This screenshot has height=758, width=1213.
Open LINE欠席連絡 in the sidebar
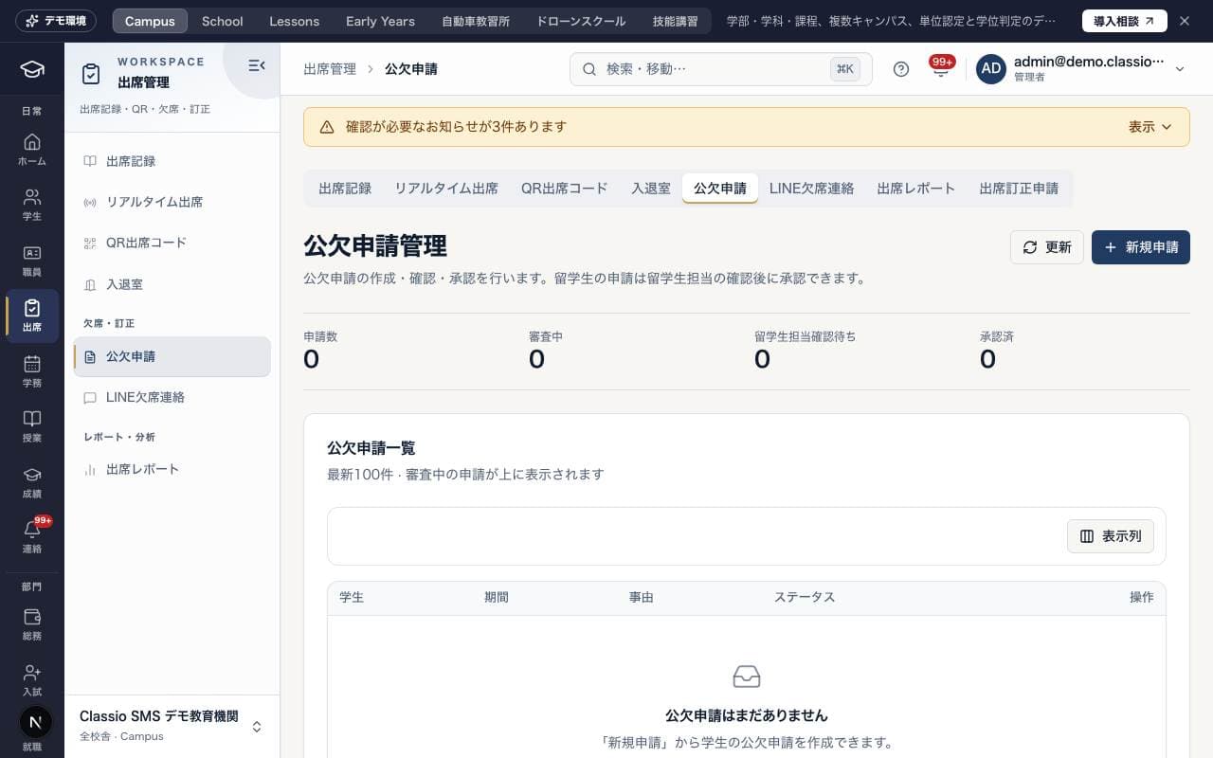point(172,398)
